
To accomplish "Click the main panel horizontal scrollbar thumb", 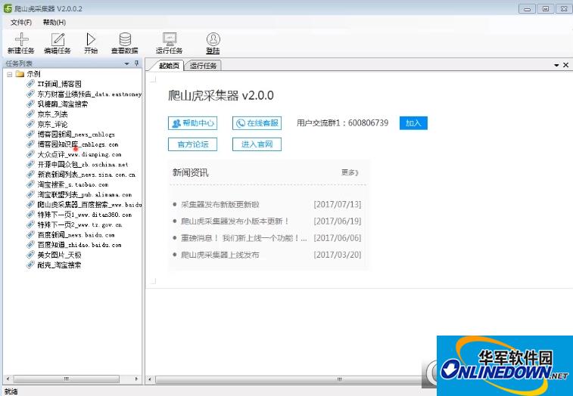I will tap(288, 379).
